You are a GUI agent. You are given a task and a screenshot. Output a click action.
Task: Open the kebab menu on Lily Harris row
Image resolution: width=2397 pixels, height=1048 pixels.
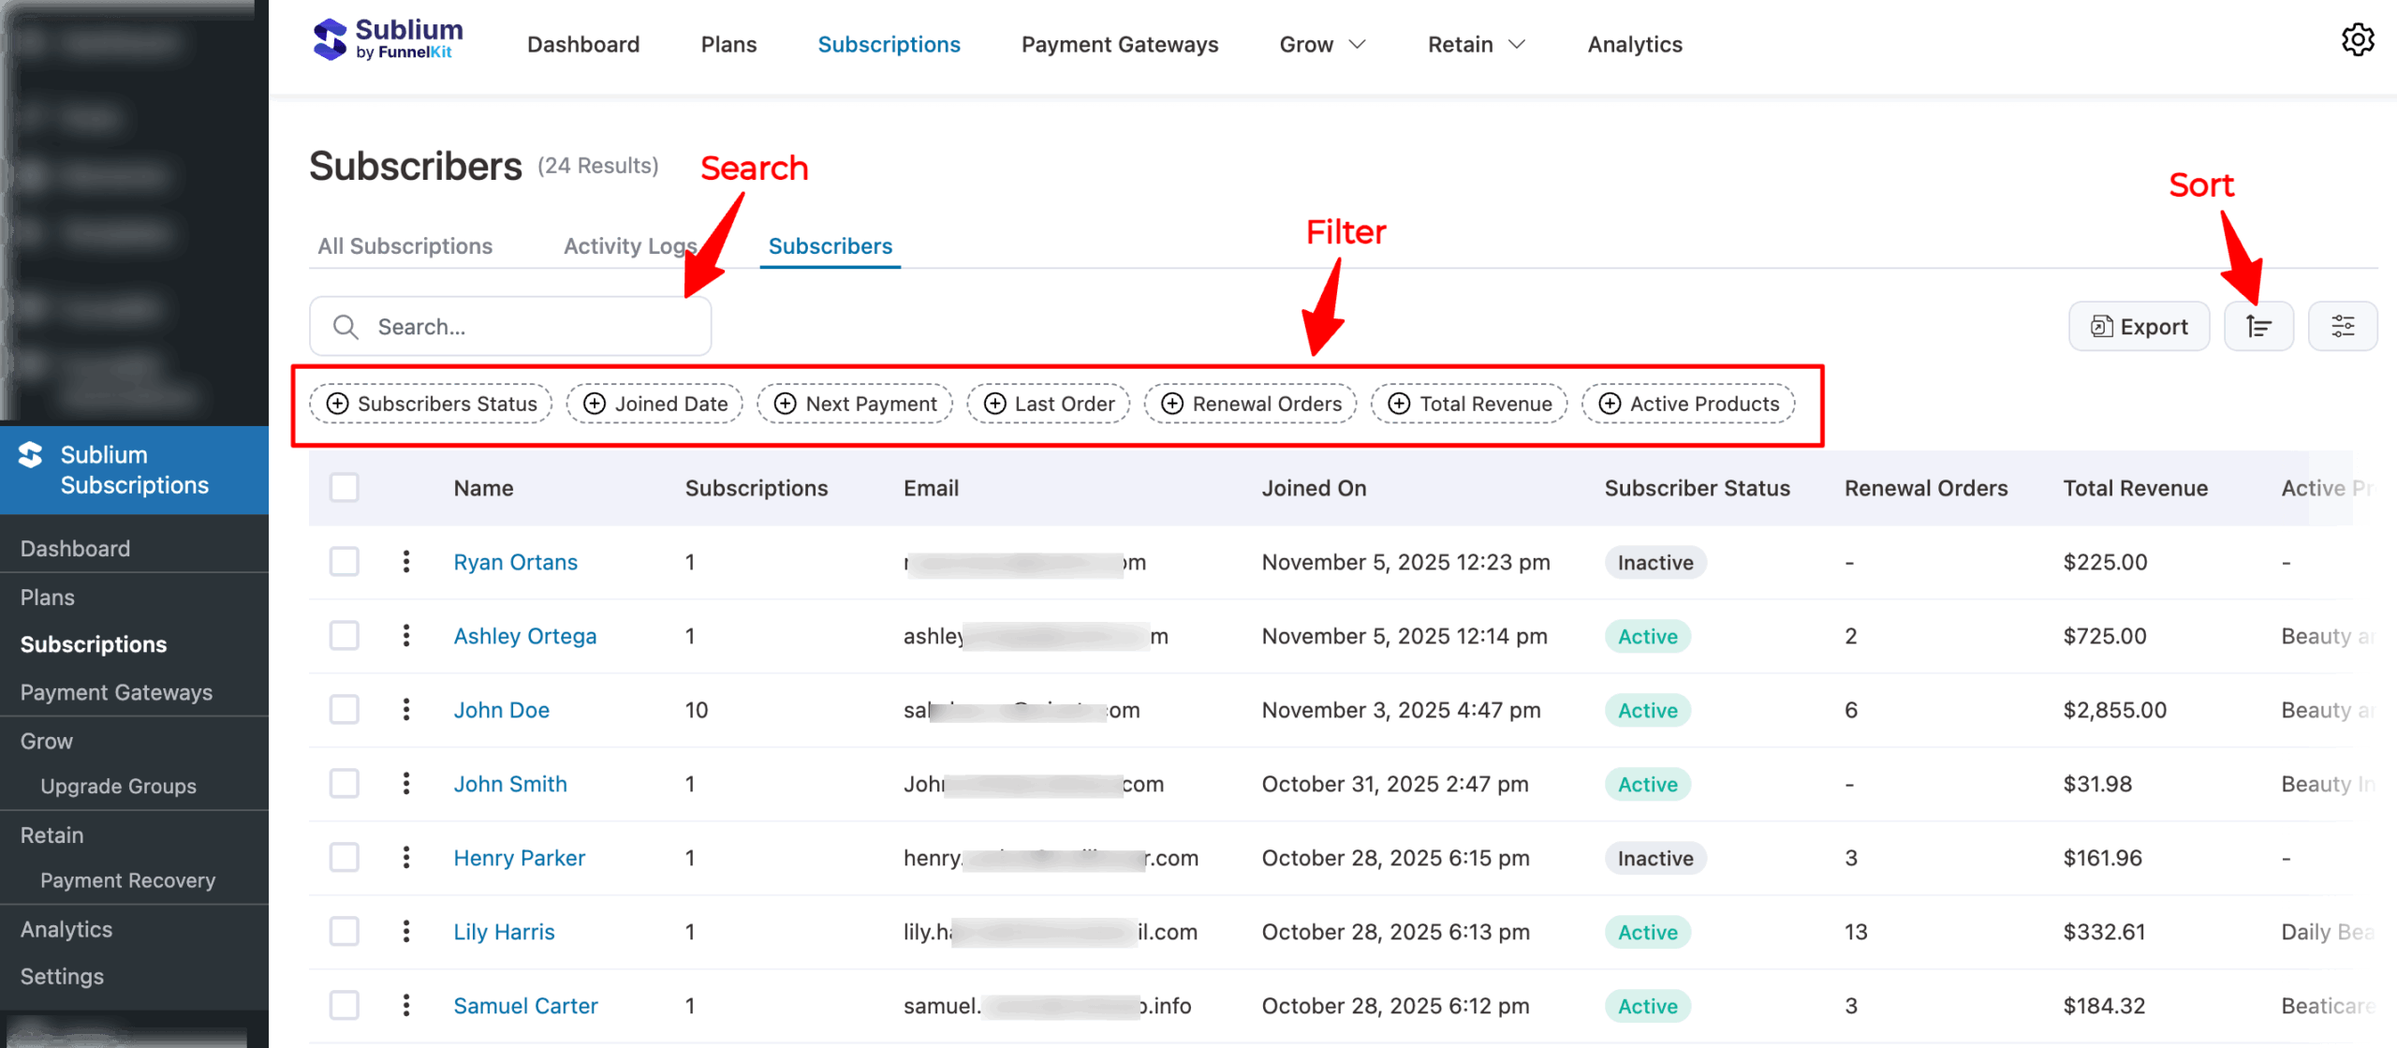coord(406,931)
